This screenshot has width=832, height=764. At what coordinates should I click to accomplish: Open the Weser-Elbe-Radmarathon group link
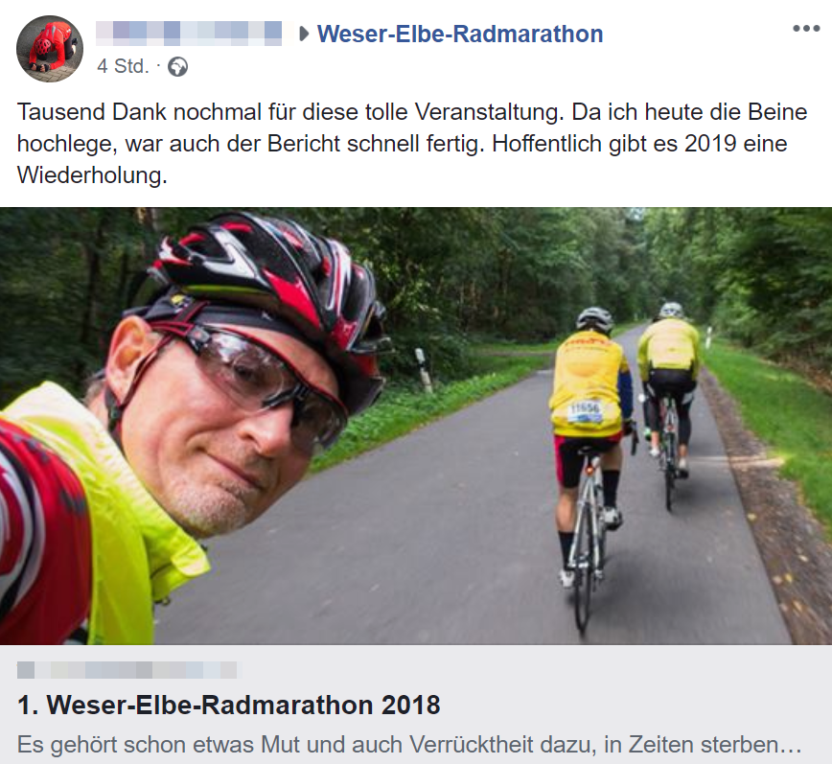tap(459, 34)
